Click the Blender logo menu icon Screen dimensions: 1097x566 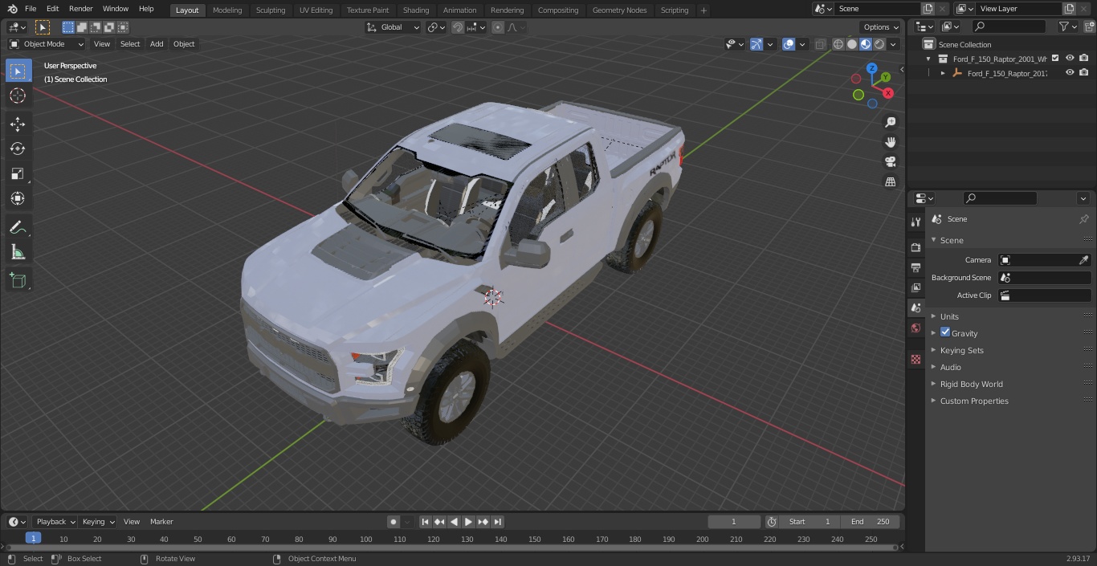click(x=12, y=9)
